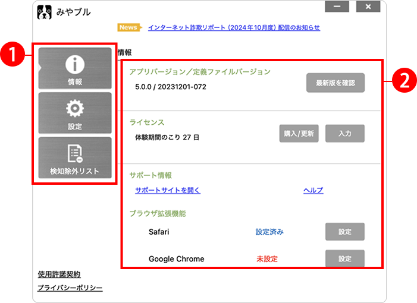
Task: Click the yellow News badge
Action: coord(129,27)
